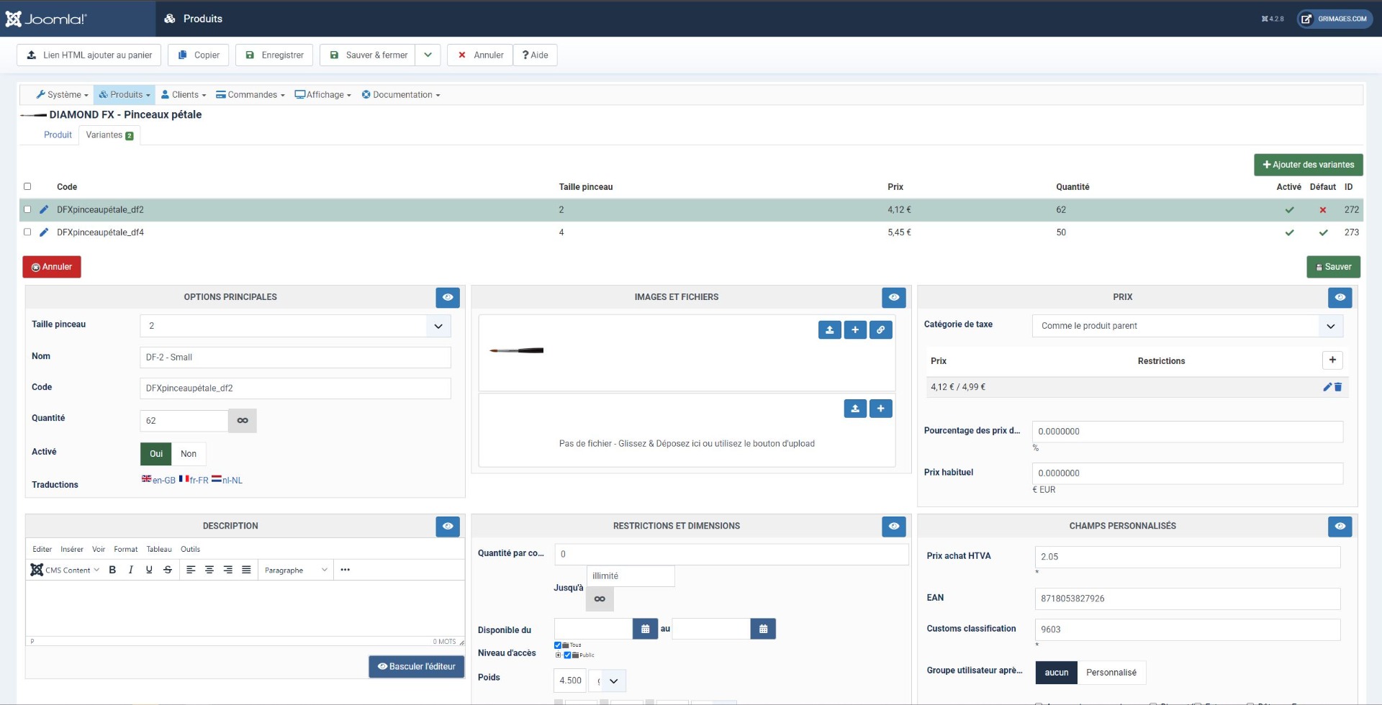
Task: Toggle visibility of the Prix panel
Action: [1340, 297]
